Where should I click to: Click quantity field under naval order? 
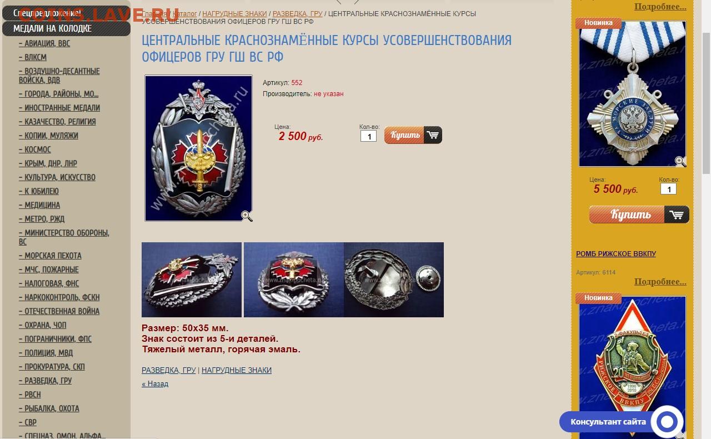tap(668, 189)
